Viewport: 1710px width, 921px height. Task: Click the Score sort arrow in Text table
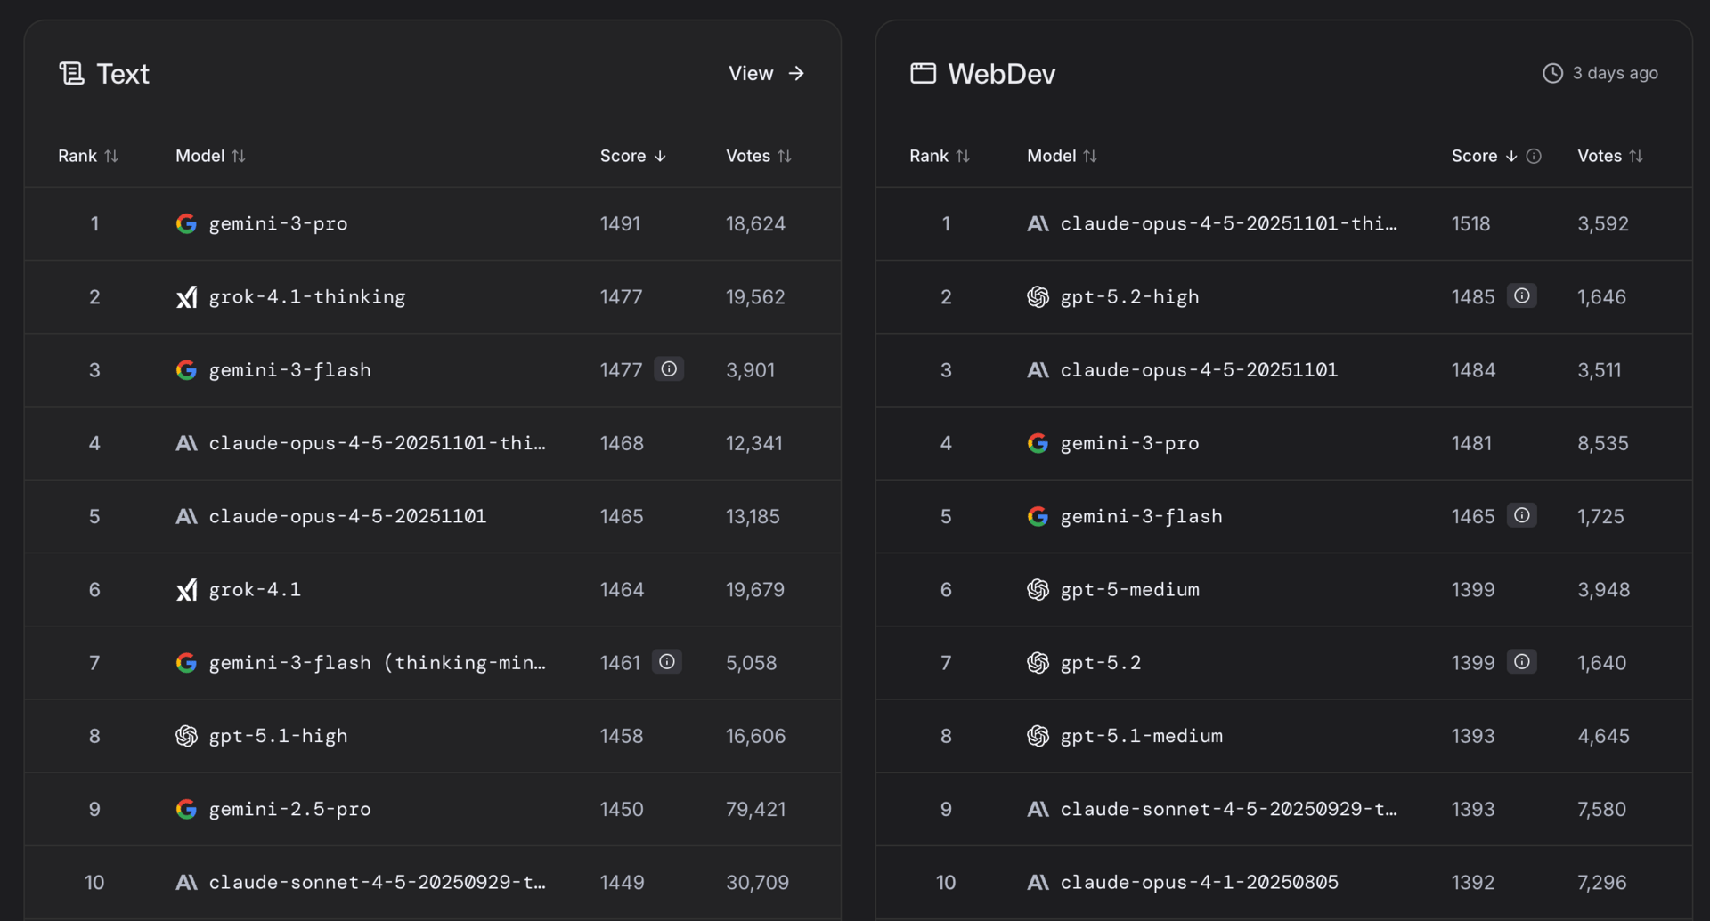pyautogui.click(x=660, y=157)
